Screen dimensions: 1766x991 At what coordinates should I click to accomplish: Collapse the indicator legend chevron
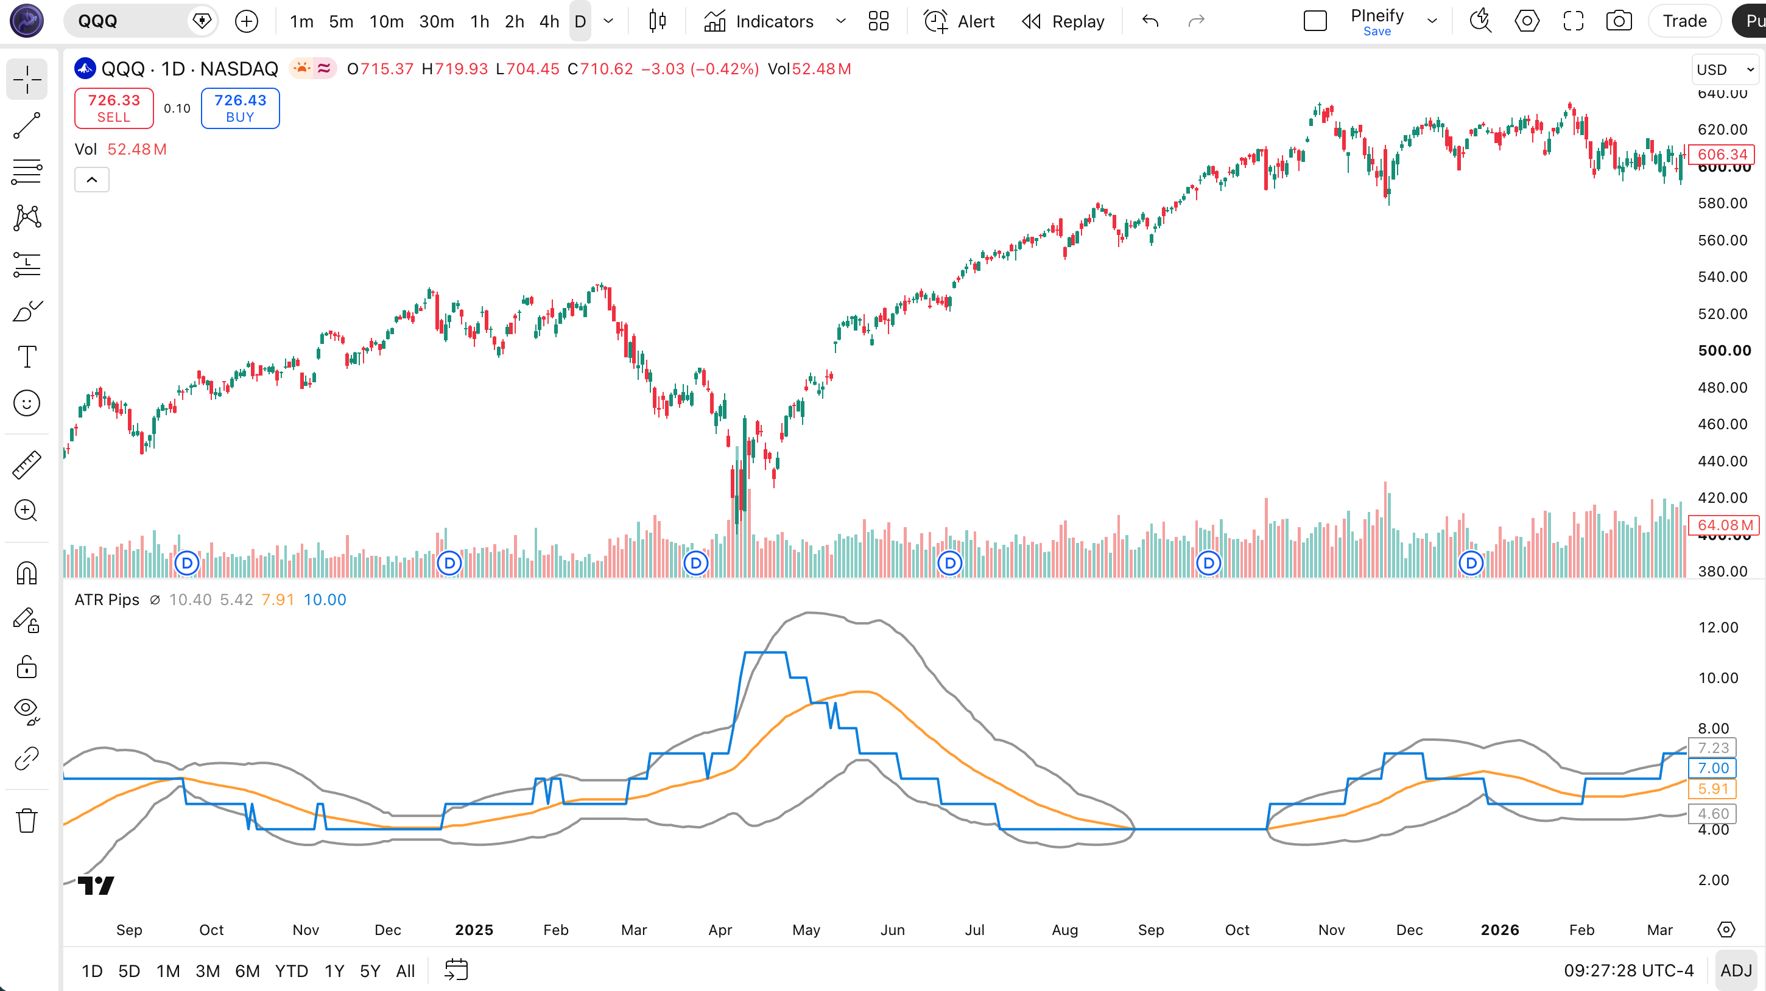[92, 180]
